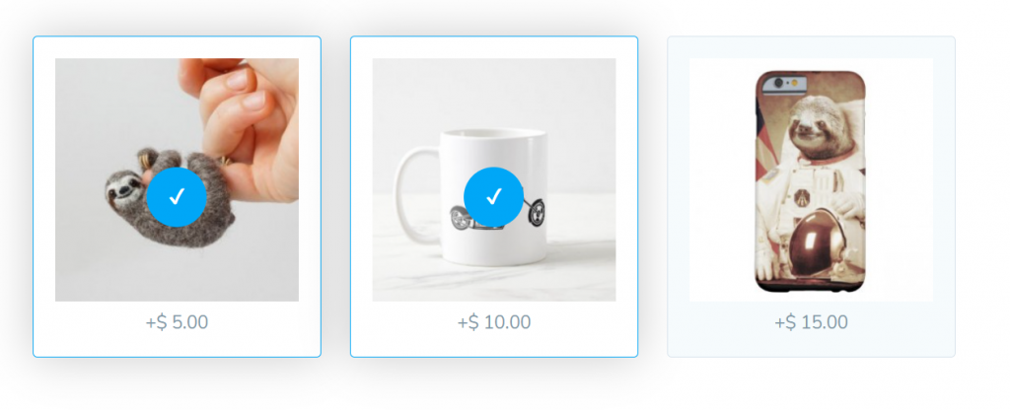
Task: Click the phone case product image
Action: click(811, 180)
